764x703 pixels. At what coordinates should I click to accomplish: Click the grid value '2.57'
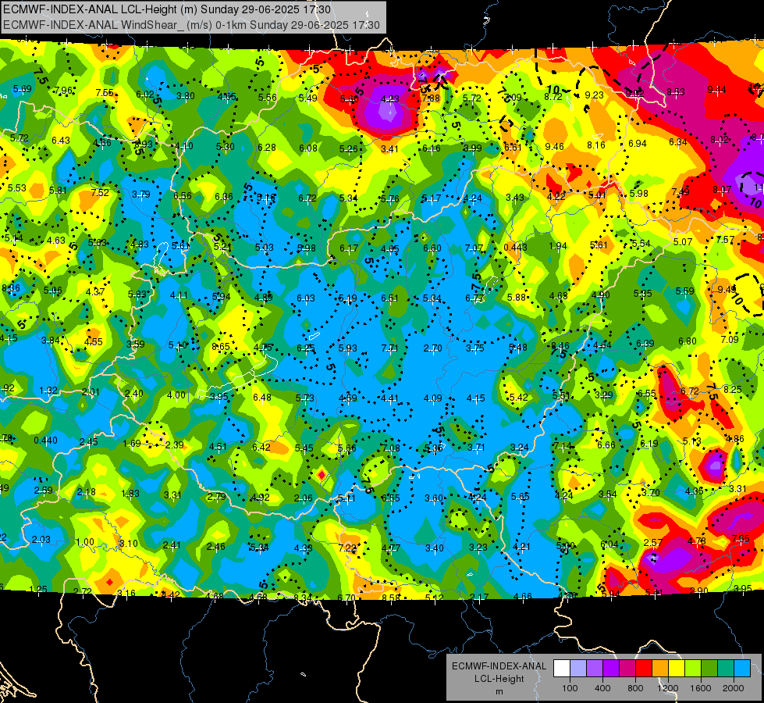point(653,543)
